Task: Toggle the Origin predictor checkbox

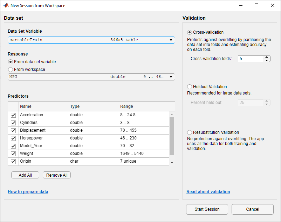Action: 13,161
